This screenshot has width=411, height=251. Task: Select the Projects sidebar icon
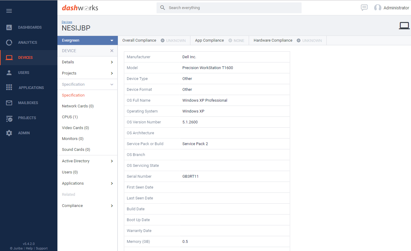coord(9,118)
